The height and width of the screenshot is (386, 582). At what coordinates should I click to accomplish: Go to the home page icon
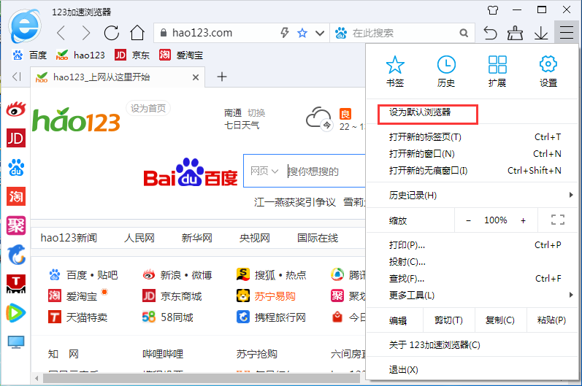[x=137, y=33]
